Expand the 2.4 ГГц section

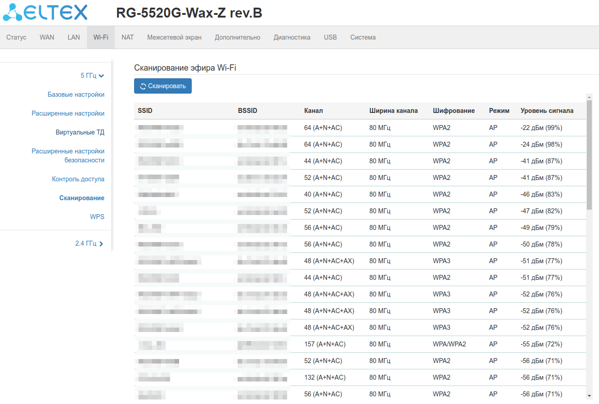click(89, 243)
